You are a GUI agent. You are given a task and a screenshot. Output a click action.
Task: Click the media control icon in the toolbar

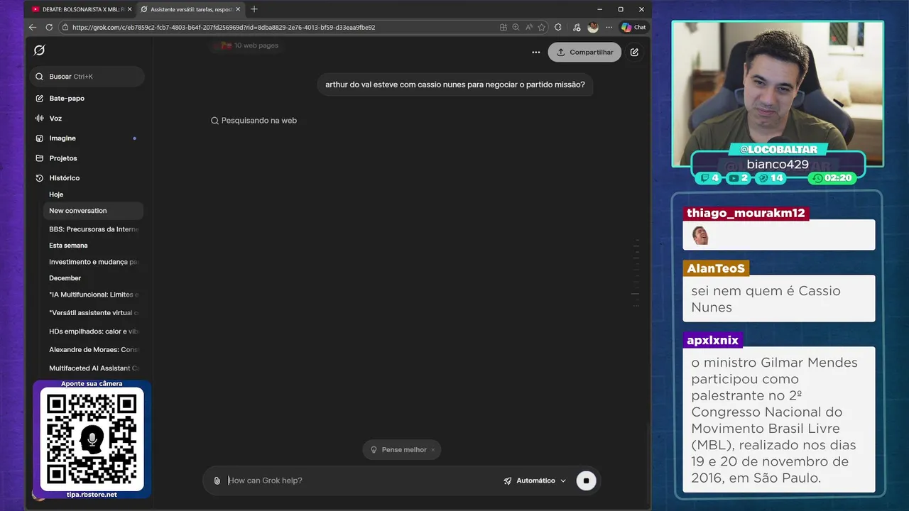pos(576,28)
